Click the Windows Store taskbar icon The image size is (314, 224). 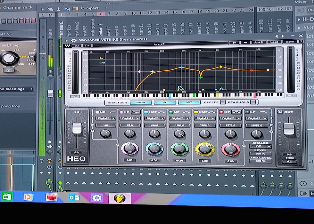(x=7, y=197)
